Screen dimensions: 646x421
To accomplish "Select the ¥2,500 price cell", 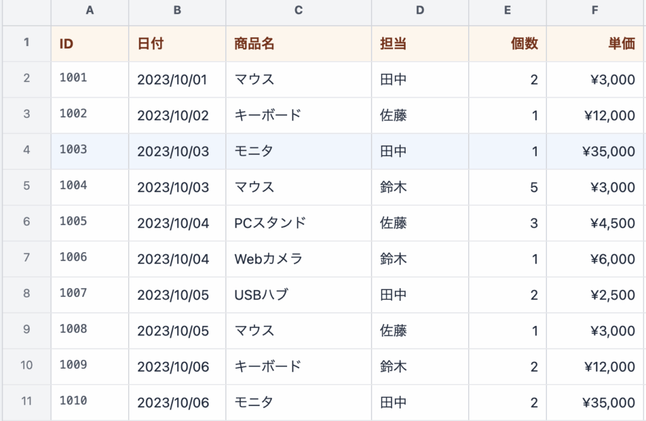I will (x=594, y=294).
